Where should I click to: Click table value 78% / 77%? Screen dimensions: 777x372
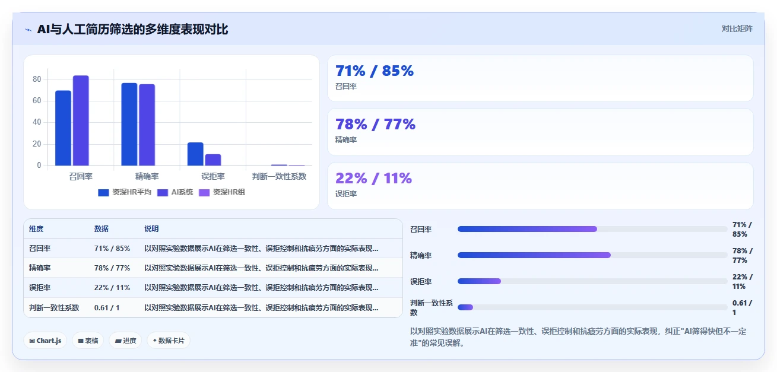(x=112, y=268)
